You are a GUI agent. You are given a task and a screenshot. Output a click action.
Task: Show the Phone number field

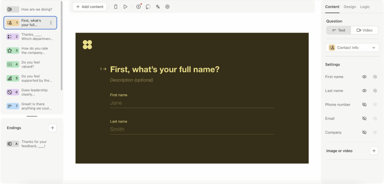364,105
